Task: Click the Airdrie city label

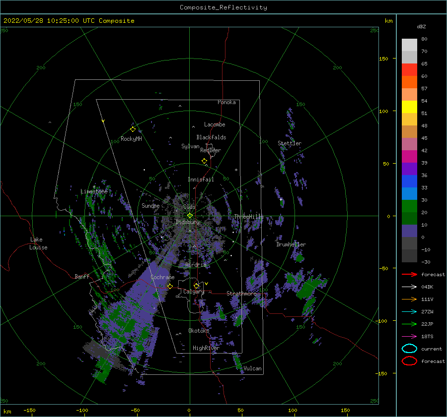Action: pos(196,265)
